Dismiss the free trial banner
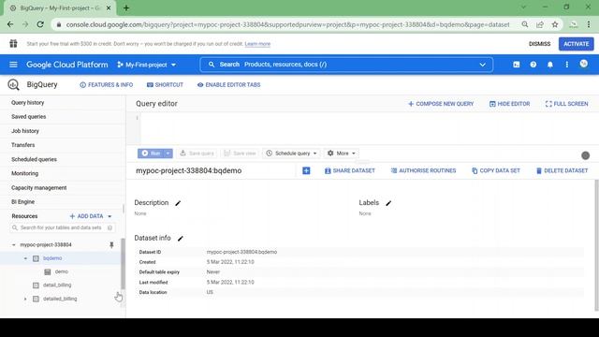 pos(539,44)
